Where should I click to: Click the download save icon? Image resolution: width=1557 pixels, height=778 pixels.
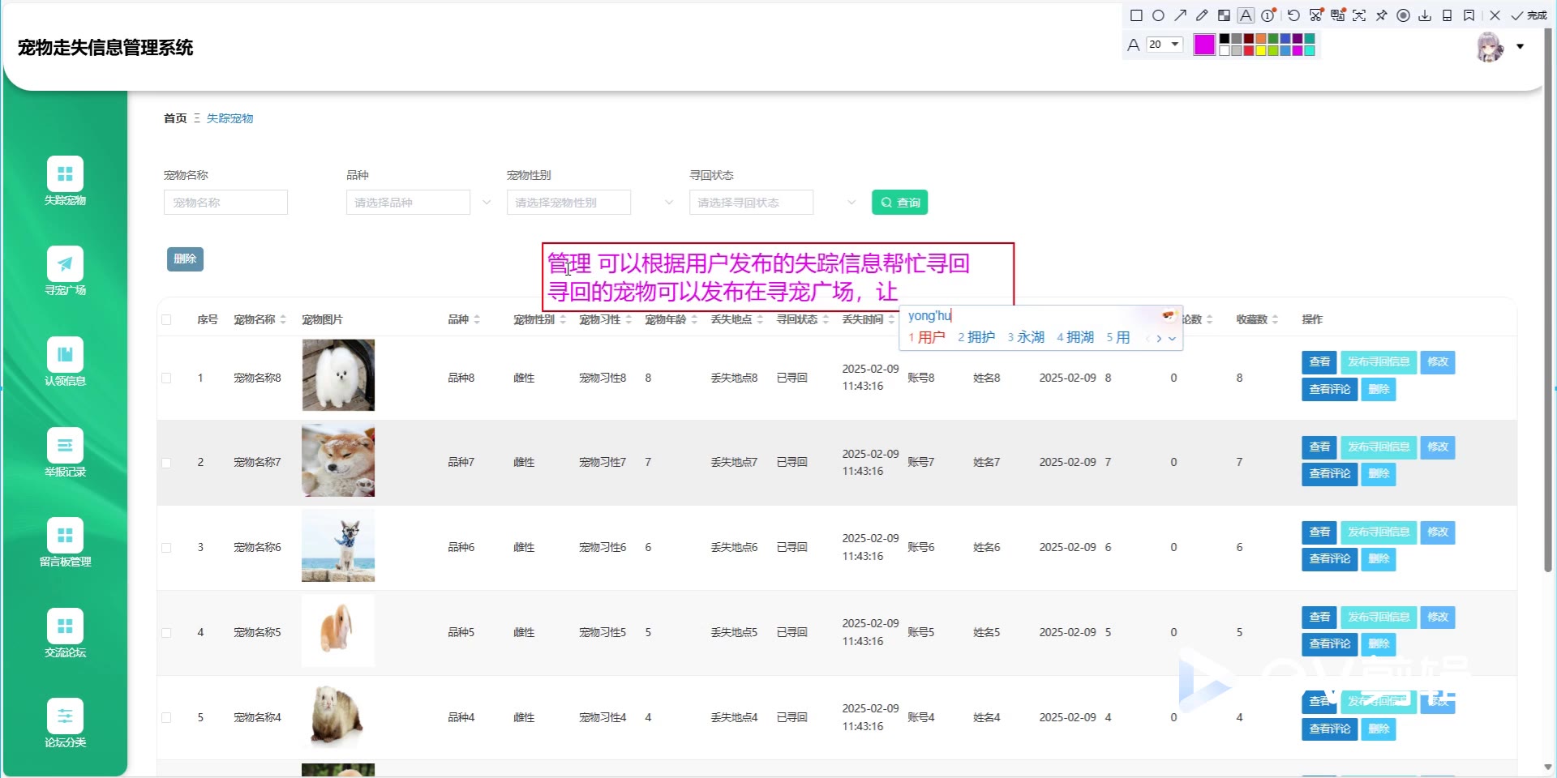pyautogui.click(x=1425, y=15)
